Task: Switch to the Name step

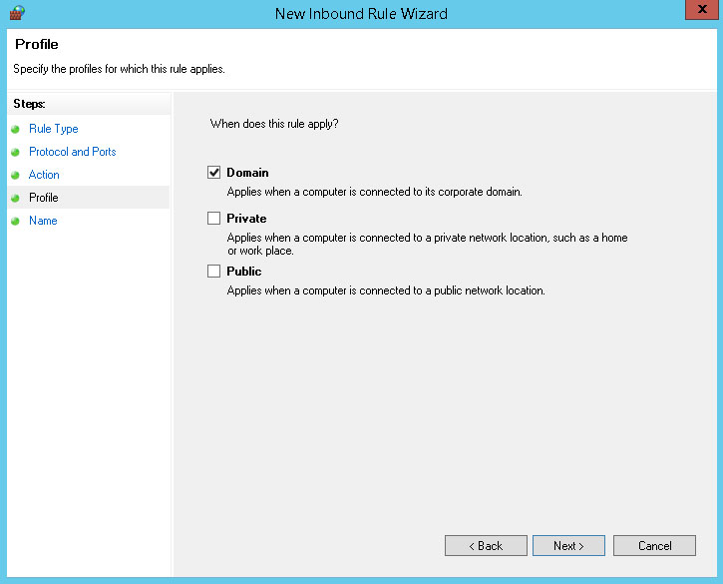Action: click(x=43, y=221)
